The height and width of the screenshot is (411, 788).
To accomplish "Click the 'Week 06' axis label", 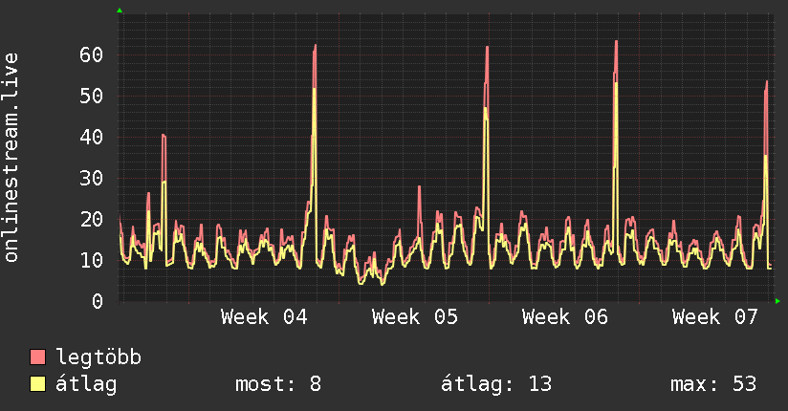I will pos(565,317).
